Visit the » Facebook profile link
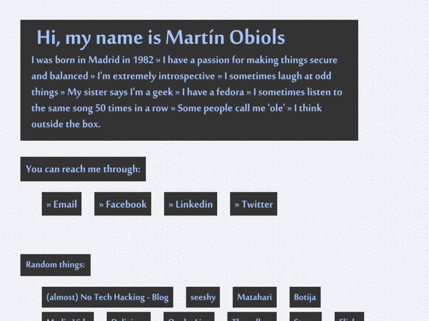The image size is (429, 321). coord(123,204)
